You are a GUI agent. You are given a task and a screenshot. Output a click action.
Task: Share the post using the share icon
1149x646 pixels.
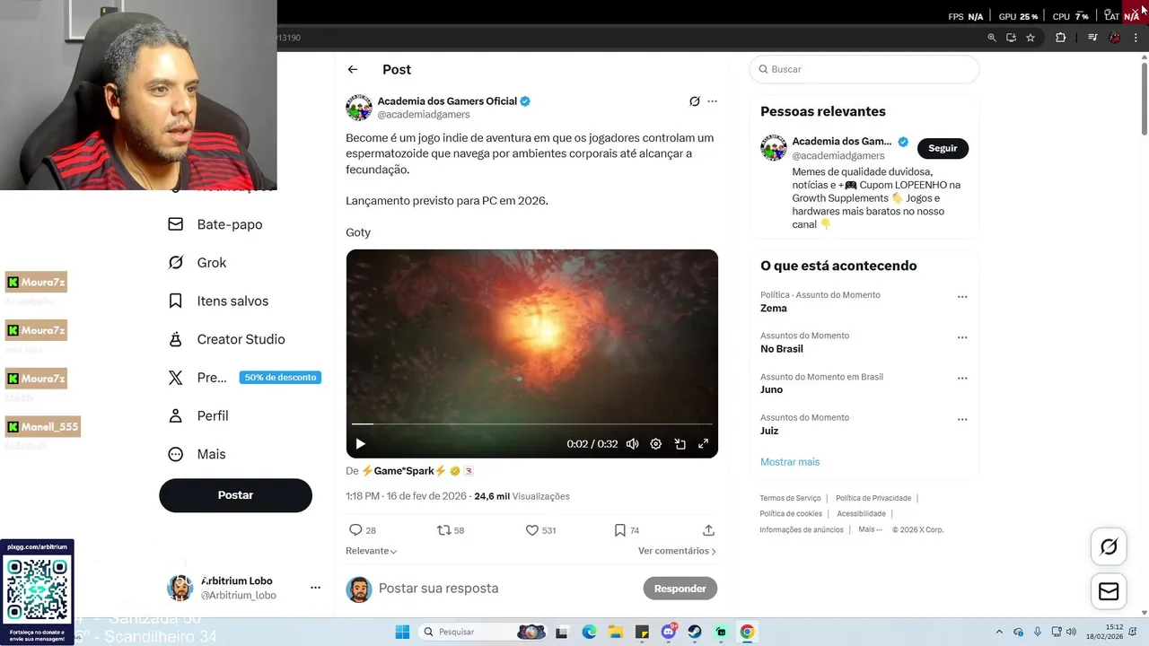(708, 530)
